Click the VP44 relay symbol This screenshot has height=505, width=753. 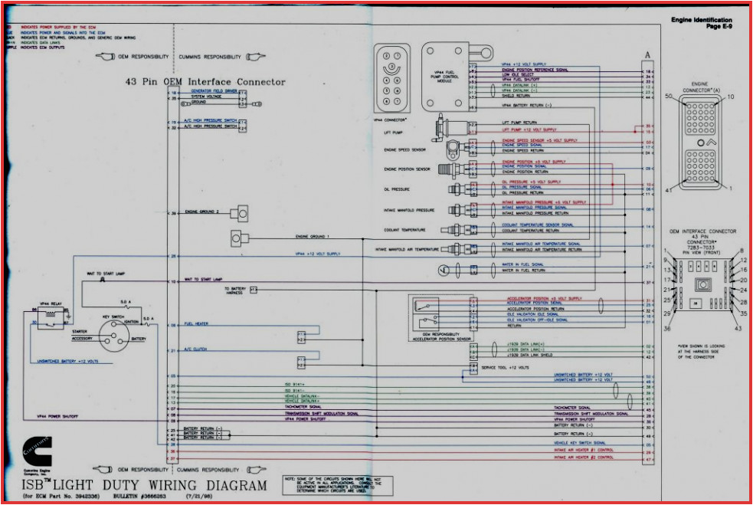(x=53, y=316)
